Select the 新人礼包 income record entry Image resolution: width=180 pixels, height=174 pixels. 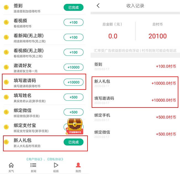click(x=135, y=83)
